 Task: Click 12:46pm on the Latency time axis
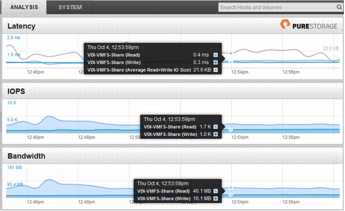click(x=35, y=72)
